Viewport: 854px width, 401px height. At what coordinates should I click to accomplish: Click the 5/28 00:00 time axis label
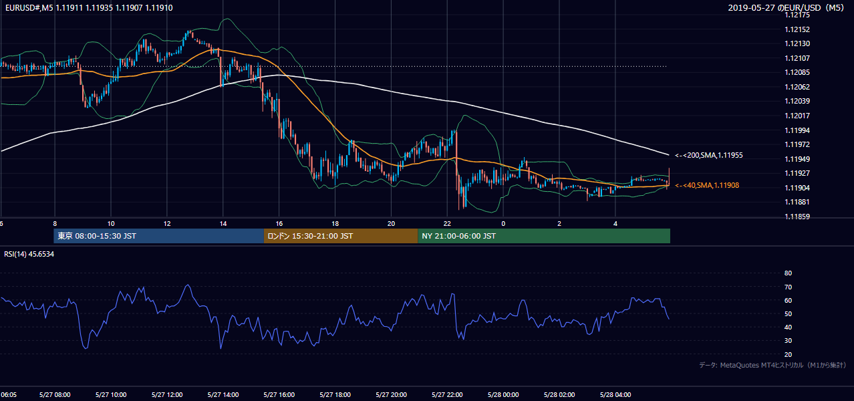tap(504, 395)
